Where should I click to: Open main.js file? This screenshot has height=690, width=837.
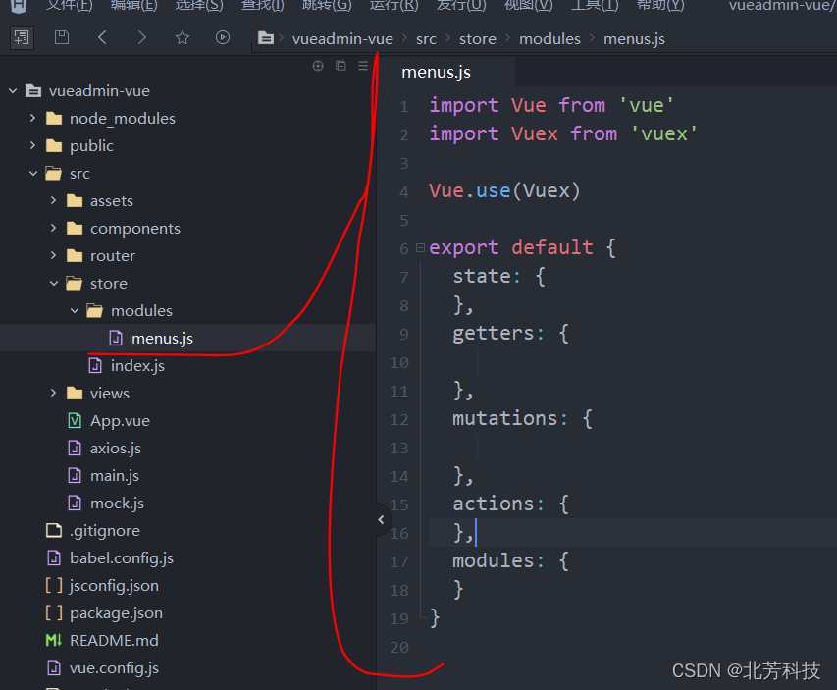point(115,476)
